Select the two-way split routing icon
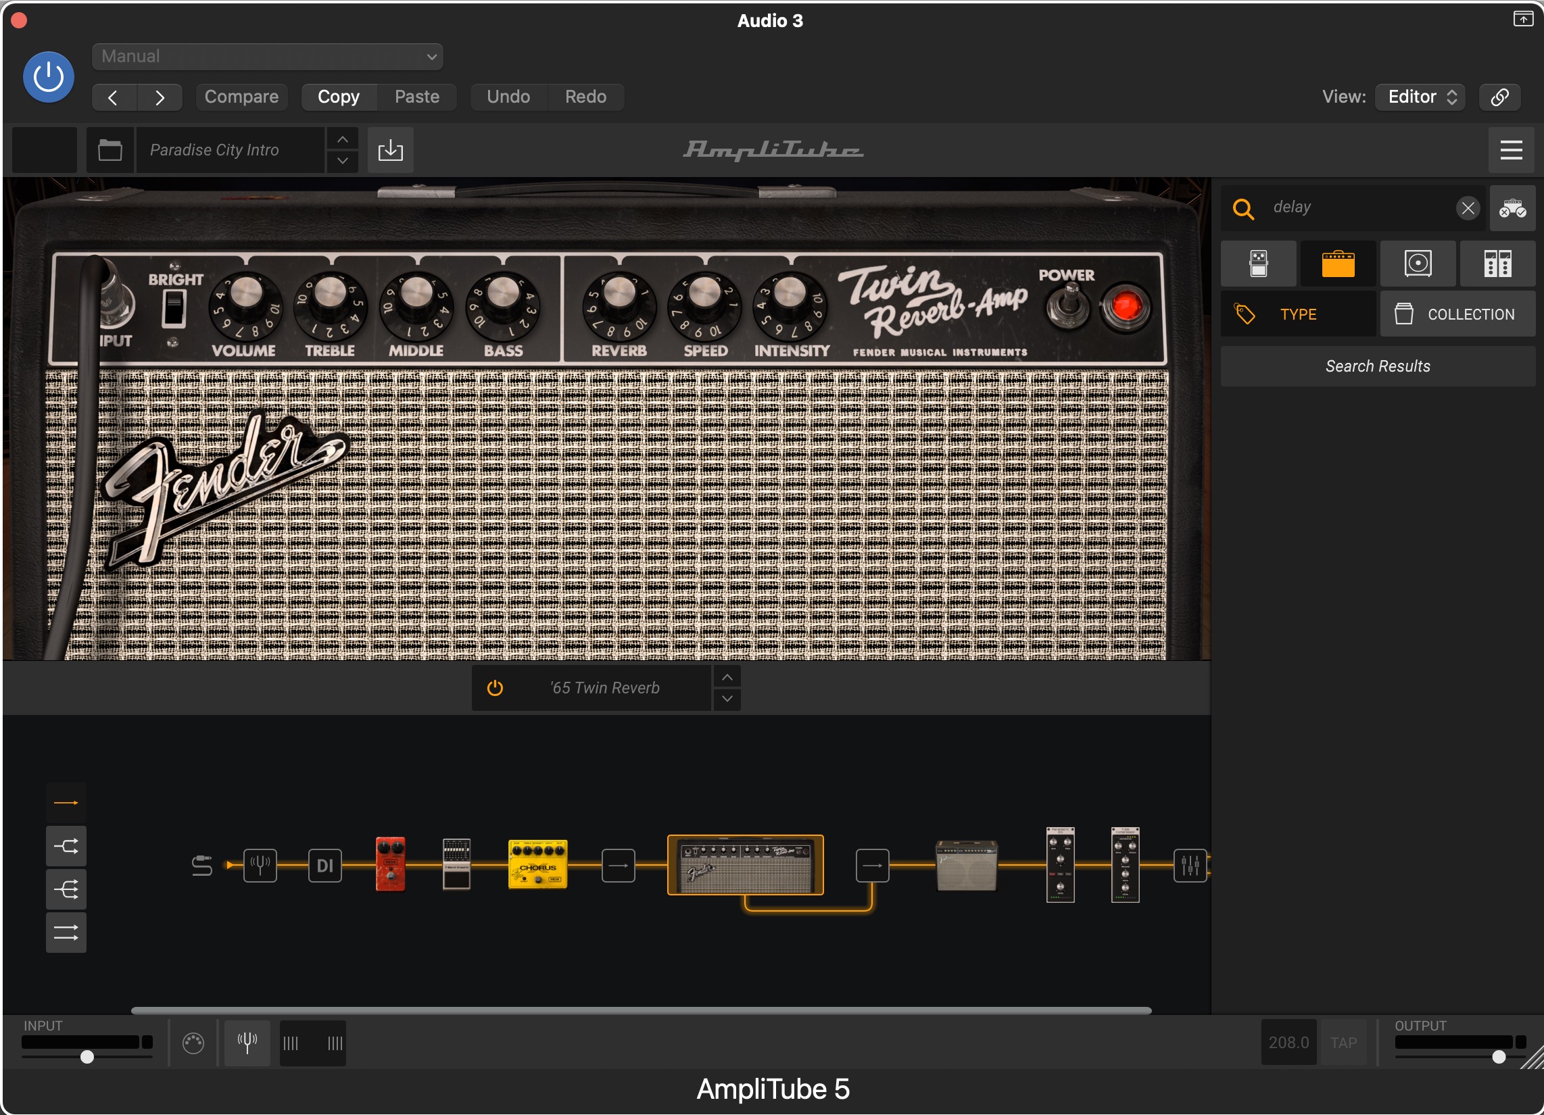The width and height of the screenshot is (1544, 1115). [x=66, y=847]
